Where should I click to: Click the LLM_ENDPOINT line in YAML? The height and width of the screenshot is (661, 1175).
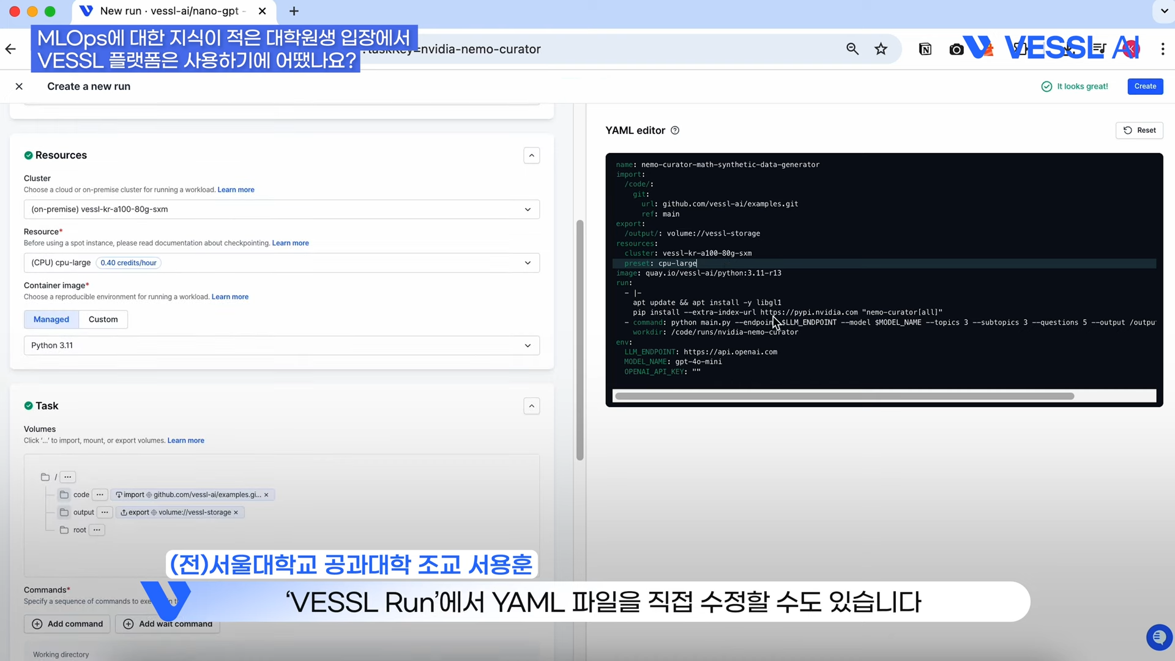click(x=701, y=352)
